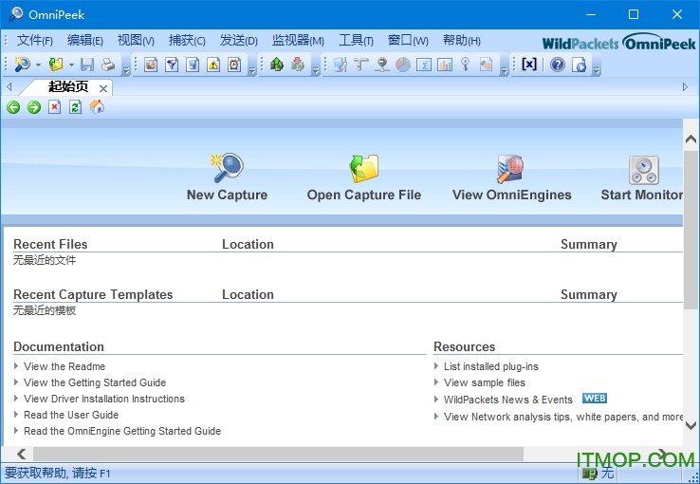This screenshot has width=700, height=484.
Task: Open View the Getting Started Guide link
Action: tap(95, 382)
